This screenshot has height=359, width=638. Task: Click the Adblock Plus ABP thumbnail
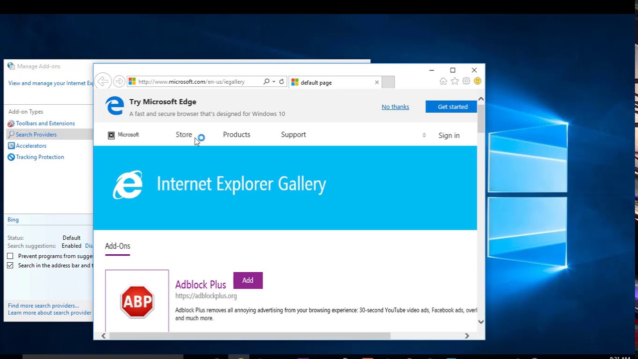point(137,301)
